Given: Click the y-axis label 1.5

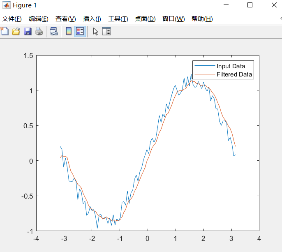Looking at the screenshot, I should tap(28, 56).
